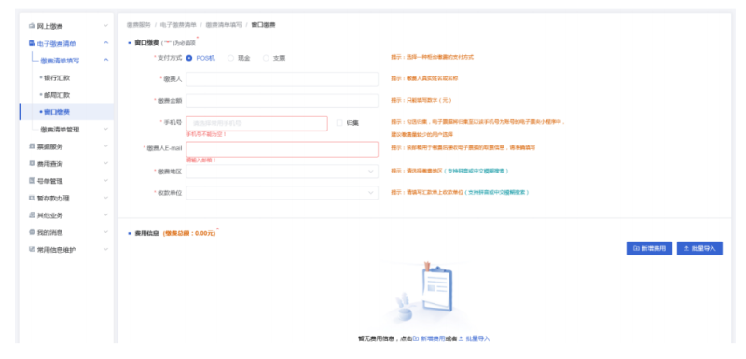
Task: Click the 新增费用 button
Action: pos(649,248)
